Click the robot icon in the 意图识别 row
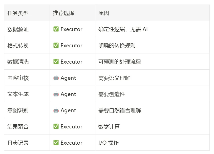214x154 pixels. [56, 110]
